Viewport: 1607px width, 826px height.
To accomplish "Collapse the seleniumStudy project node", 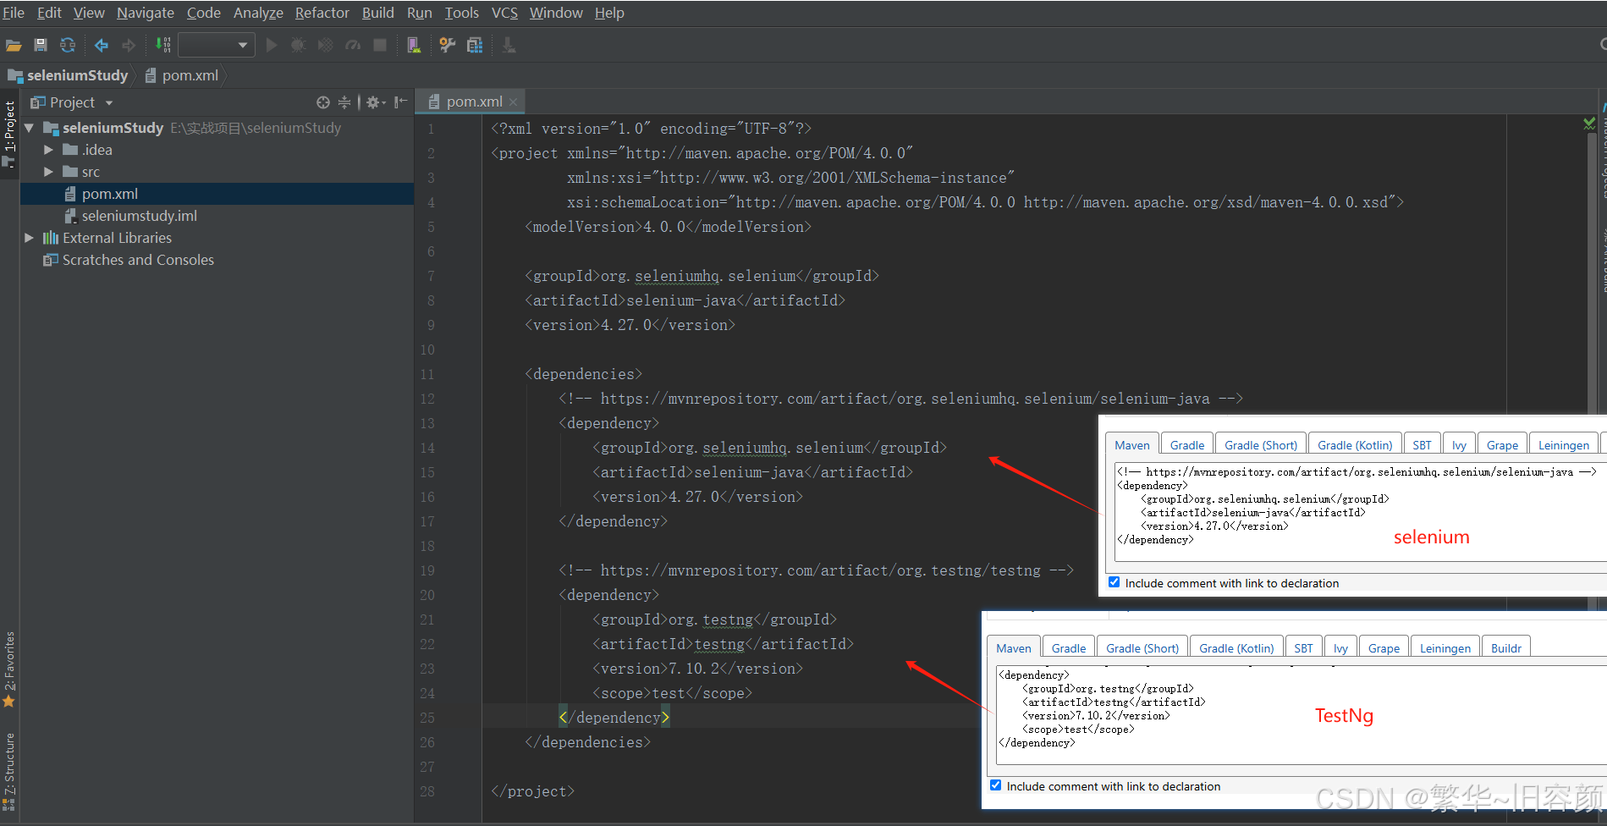I will coord(28,128).
